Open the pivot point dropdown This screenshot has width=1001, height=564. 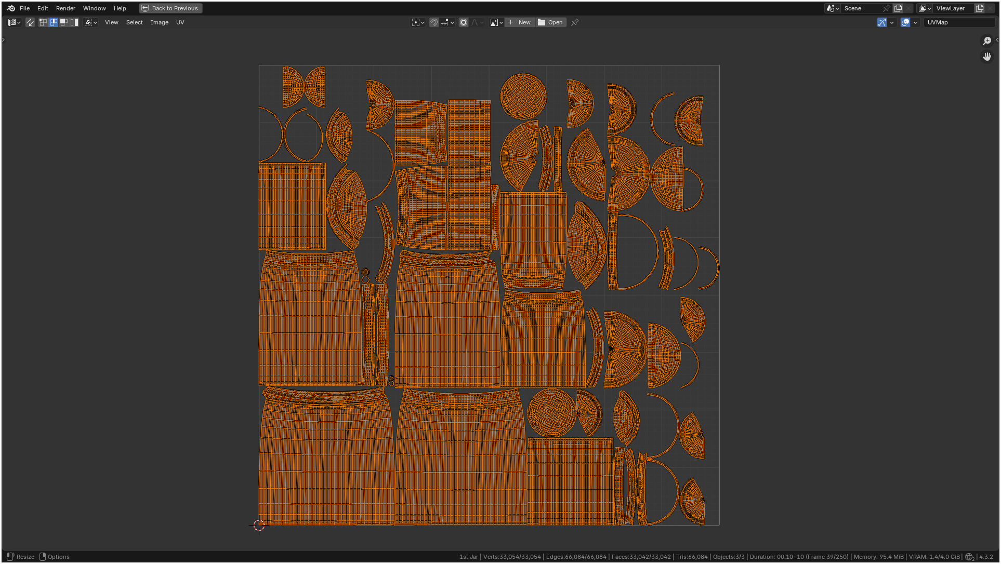(x=418, y=22)
